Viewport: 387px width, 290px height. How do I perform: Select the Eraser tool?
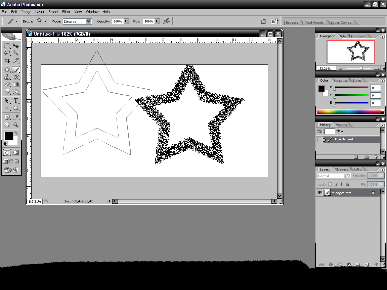(7, 85)
